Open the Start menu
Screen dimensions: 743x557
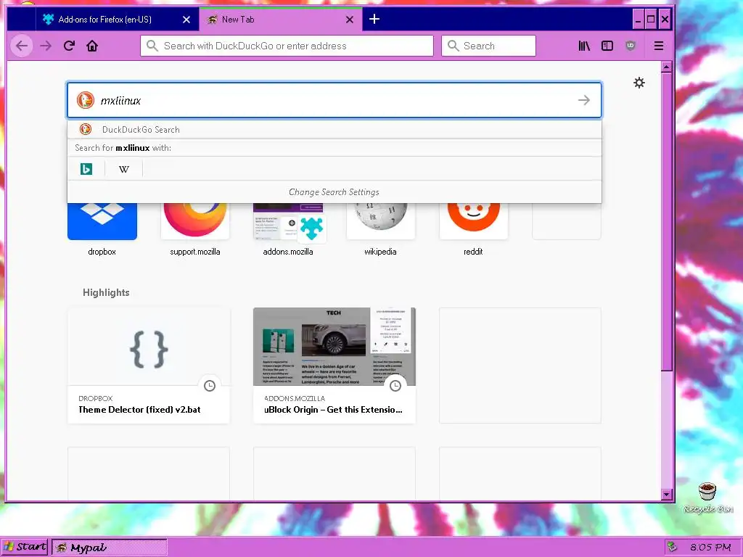pos(25,547)
